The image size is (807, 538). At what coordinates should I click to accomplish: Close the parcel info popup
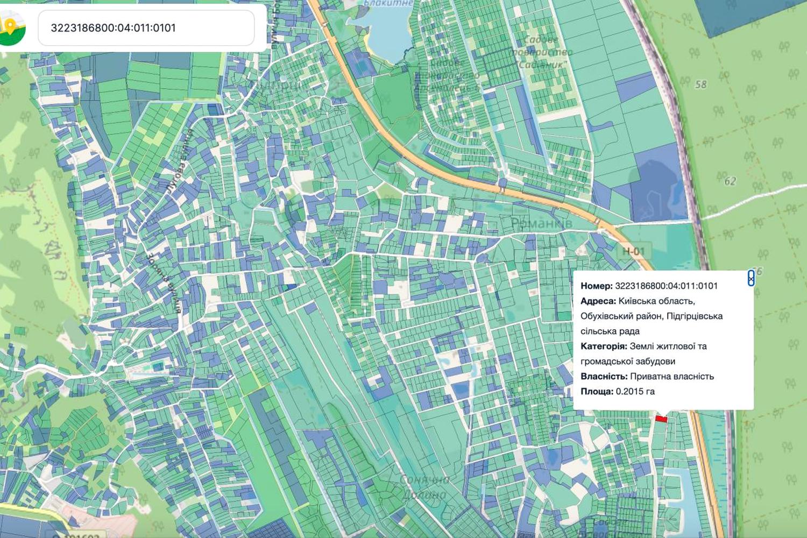[751, 278]
